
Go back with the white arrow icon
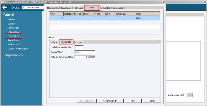[5, 8]
